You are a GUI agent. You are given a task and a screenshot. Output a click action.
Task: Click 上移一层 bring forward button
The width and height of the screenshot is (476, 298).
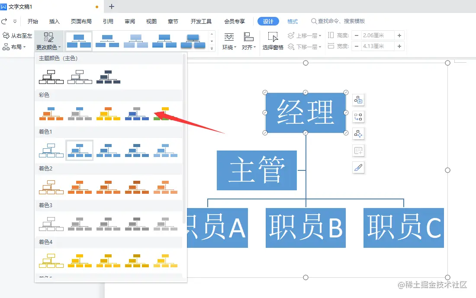(x=305, y=35)
